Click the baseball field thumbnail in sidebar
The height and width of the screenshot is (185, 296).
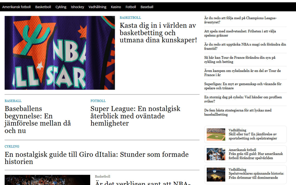click(x=216, y=134)
